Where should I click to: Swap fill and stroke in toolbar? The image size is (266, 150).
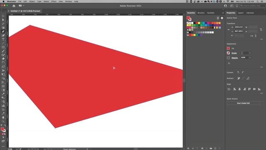(x=5, y=125)
